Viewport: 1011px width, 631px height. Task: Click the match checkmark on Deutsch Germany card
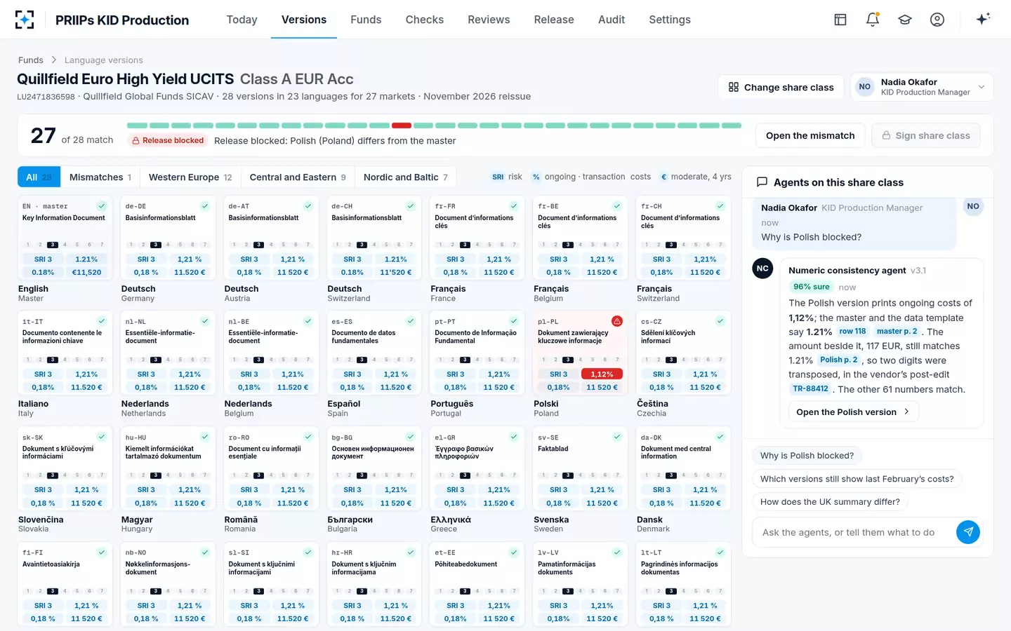(x=205, y=206)
